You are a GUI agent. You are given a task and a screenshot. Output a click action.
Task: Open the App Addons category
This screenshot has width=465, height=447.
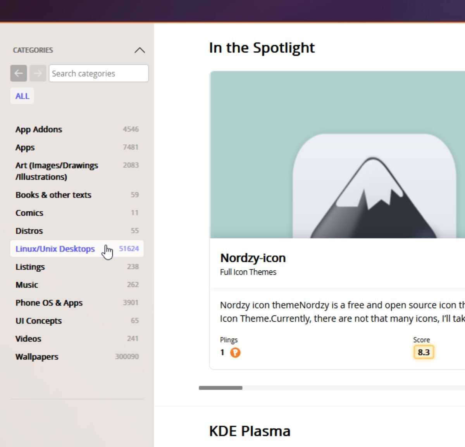pos(77,129)
